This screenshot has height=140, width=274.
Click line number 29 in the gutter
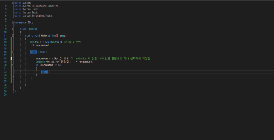click(x=6, y=95)
